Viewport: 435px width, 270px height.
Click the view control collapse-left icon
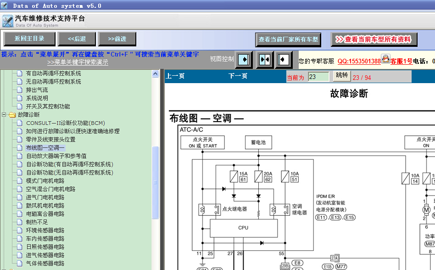(284, 60)
